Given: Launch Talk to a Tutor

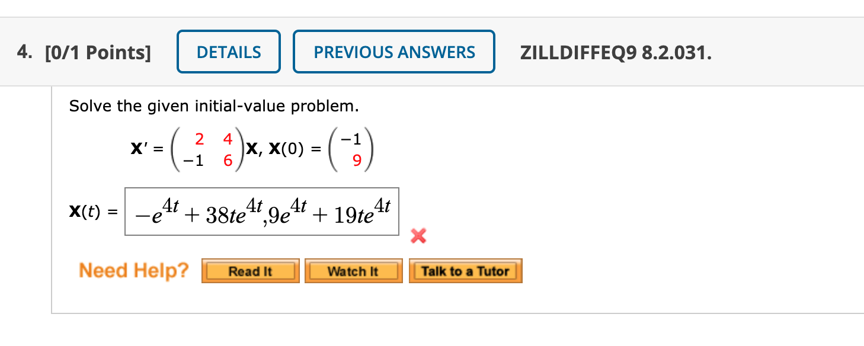Looking at the screenshot, I should coord(465,271).
